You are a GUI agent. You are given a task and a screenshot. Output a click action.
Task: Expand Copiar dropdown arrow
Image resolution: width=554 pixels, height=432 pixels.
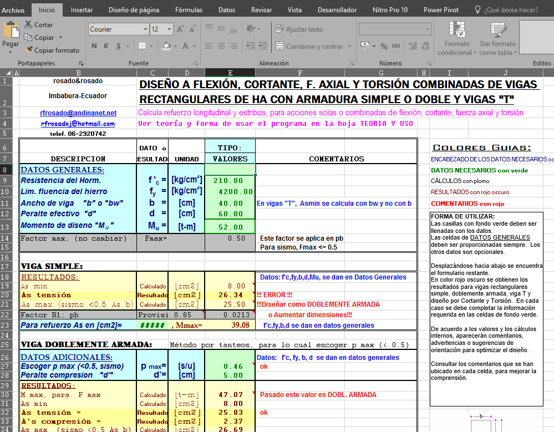pyautogui.click(x=60, y=37)
